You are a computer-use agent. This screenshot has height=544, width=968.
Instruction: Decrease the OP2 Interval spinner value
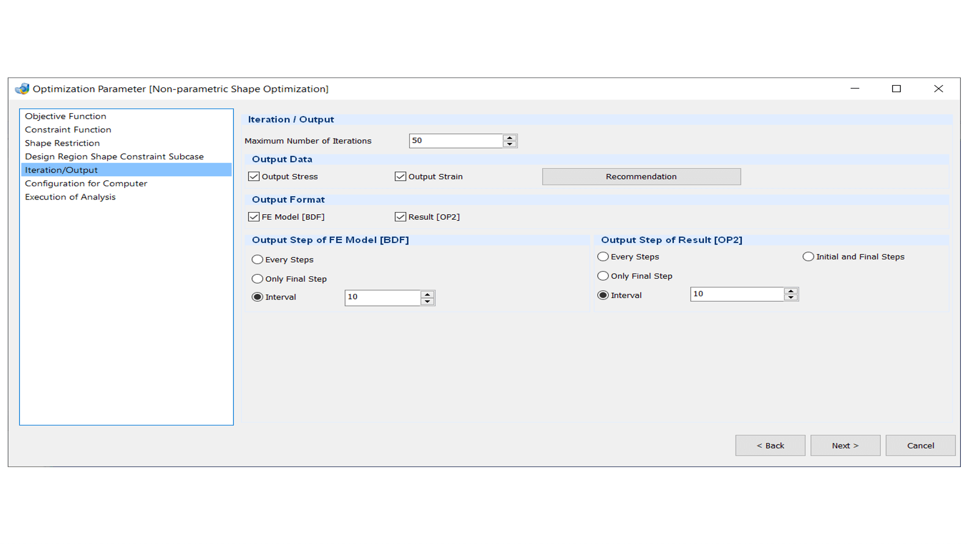pos(791,298)
